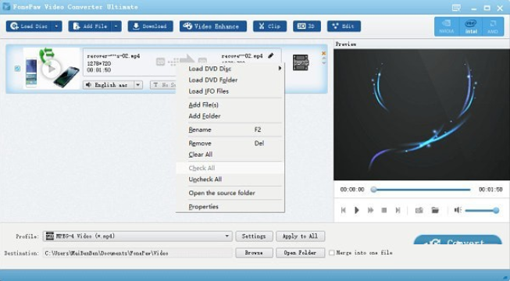Click the video thumbnail play overlay
The height and width of the screenshot is (281, 510).
(x=51, y=69)
